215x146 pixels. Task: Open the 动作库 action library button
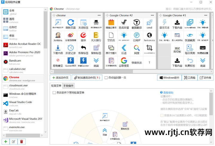coord(205,78)
